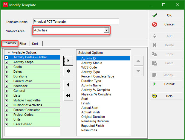Remove all options with double left arrow
The height and width of the screenshot is (140, 185).
pyautogui.click(x=68, y=96)
